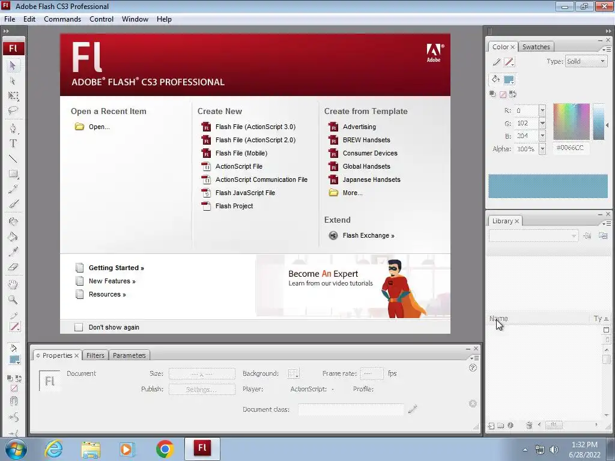Viewport: 615px width, 461px height.
Task: Check the Don't show again checkbox
Action: 79,327
